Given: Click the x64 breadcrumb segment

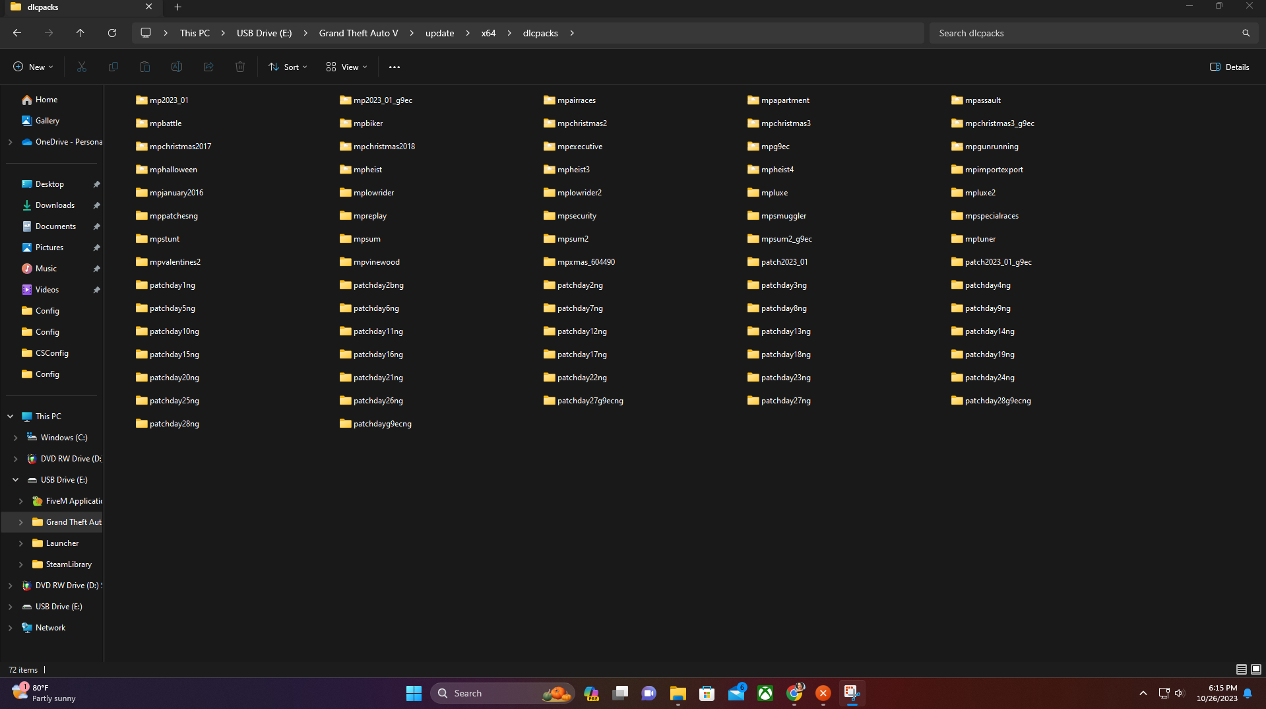Looking at the screenshot, I should point(488,33).
